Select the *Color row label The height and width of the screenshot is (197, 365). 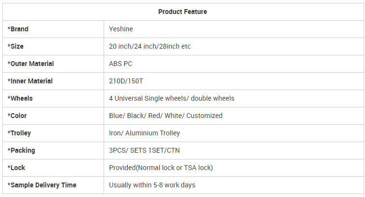click(x=17, y=116)
